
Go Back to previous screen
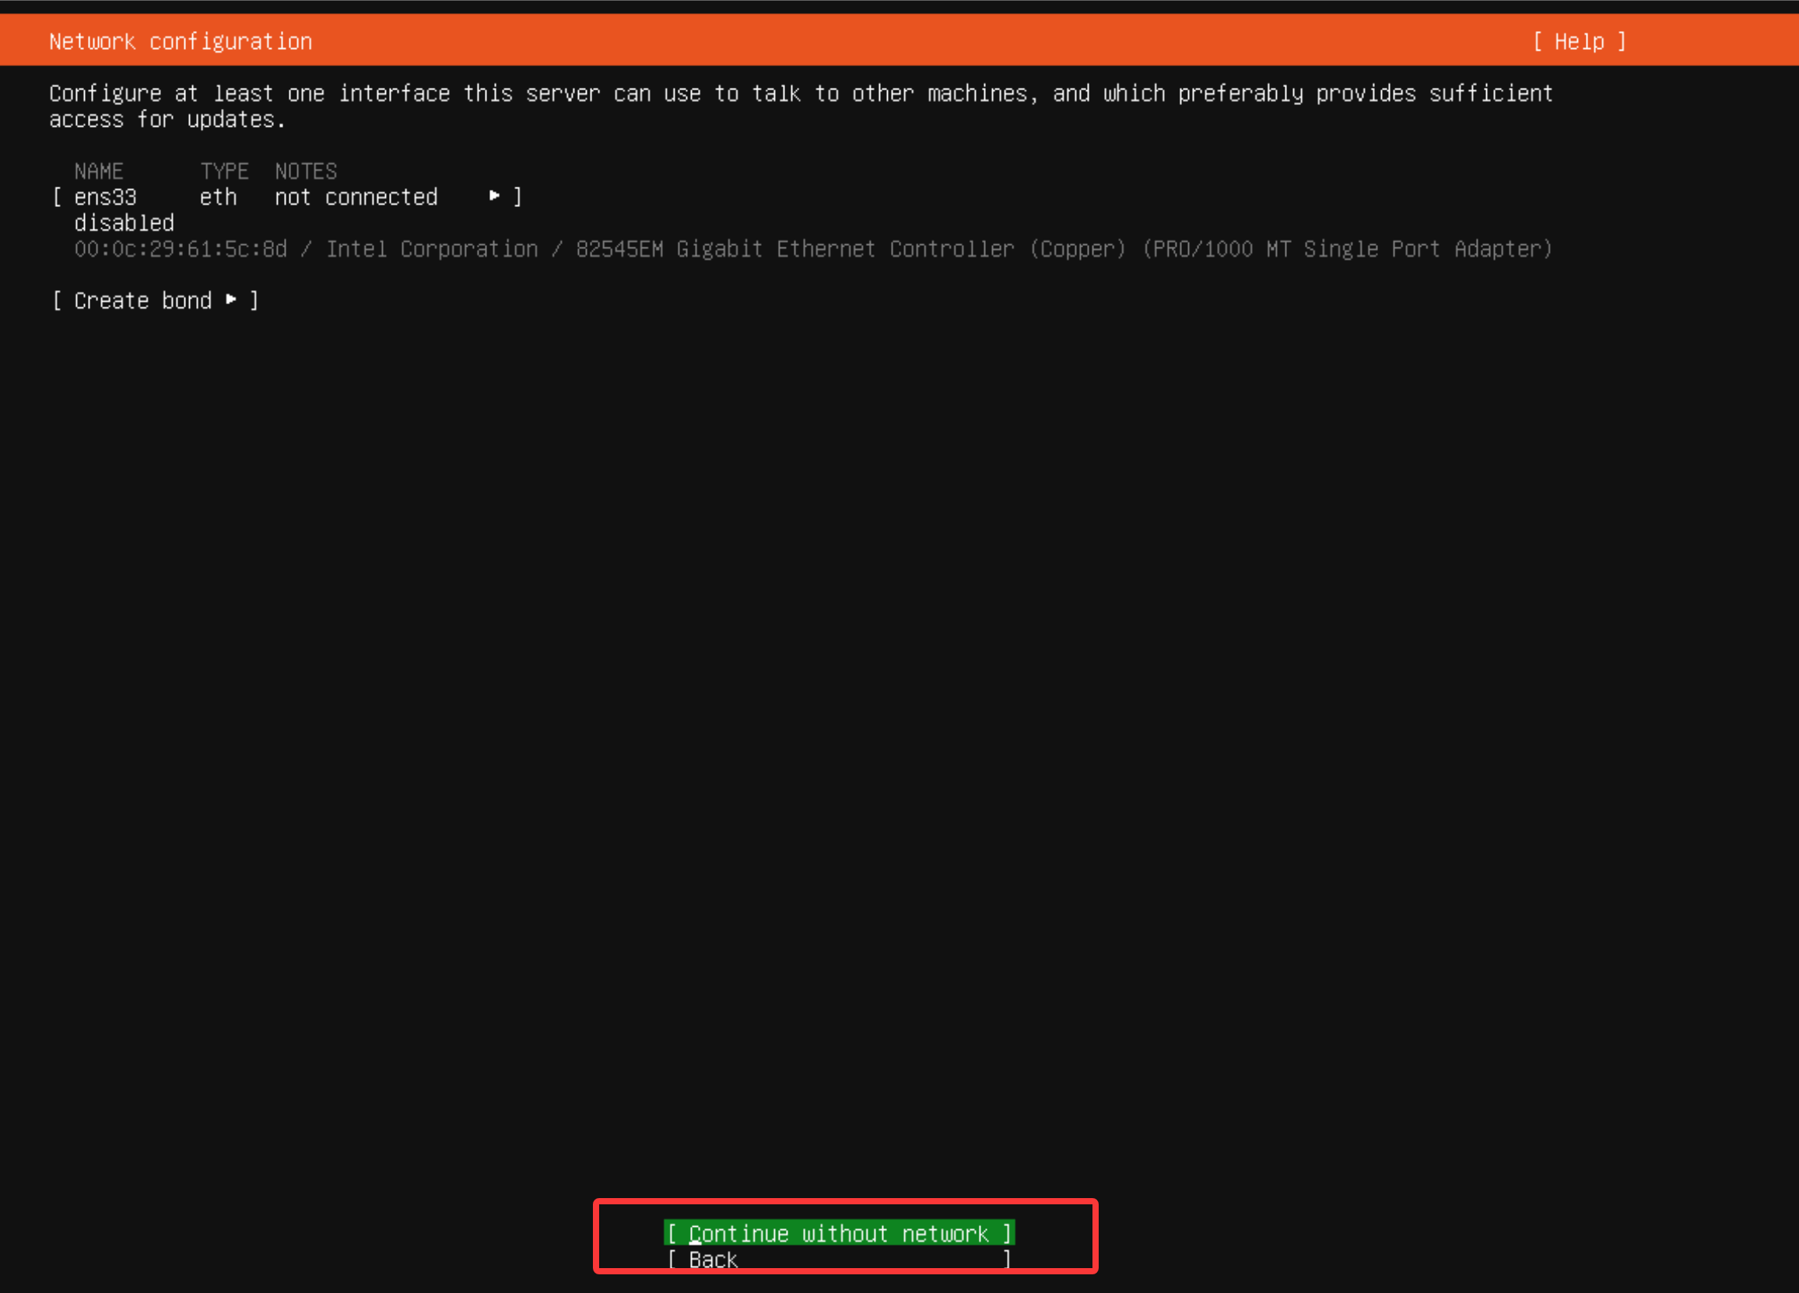pos(712,1259)
